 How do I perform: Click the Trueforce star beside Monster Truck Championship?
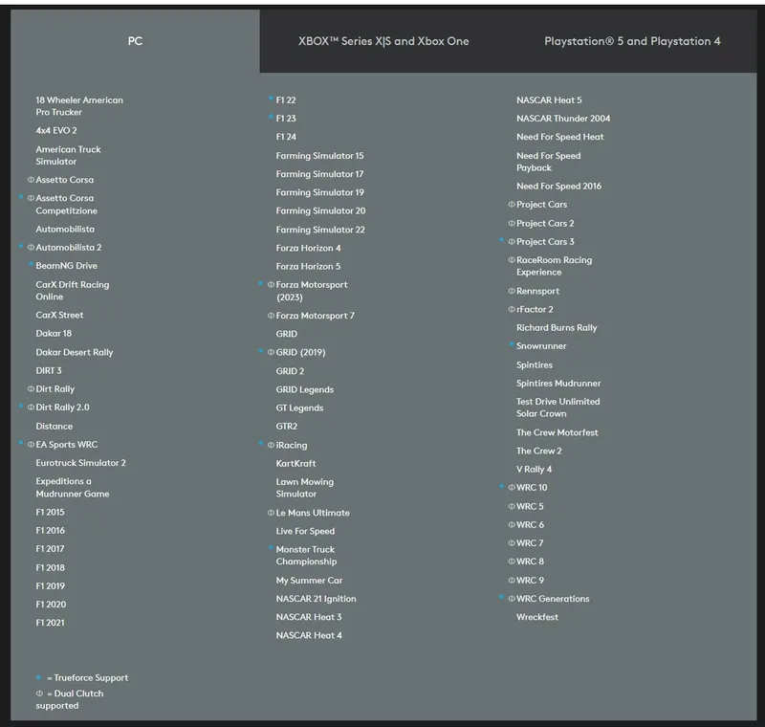click(x=271, y=547)
